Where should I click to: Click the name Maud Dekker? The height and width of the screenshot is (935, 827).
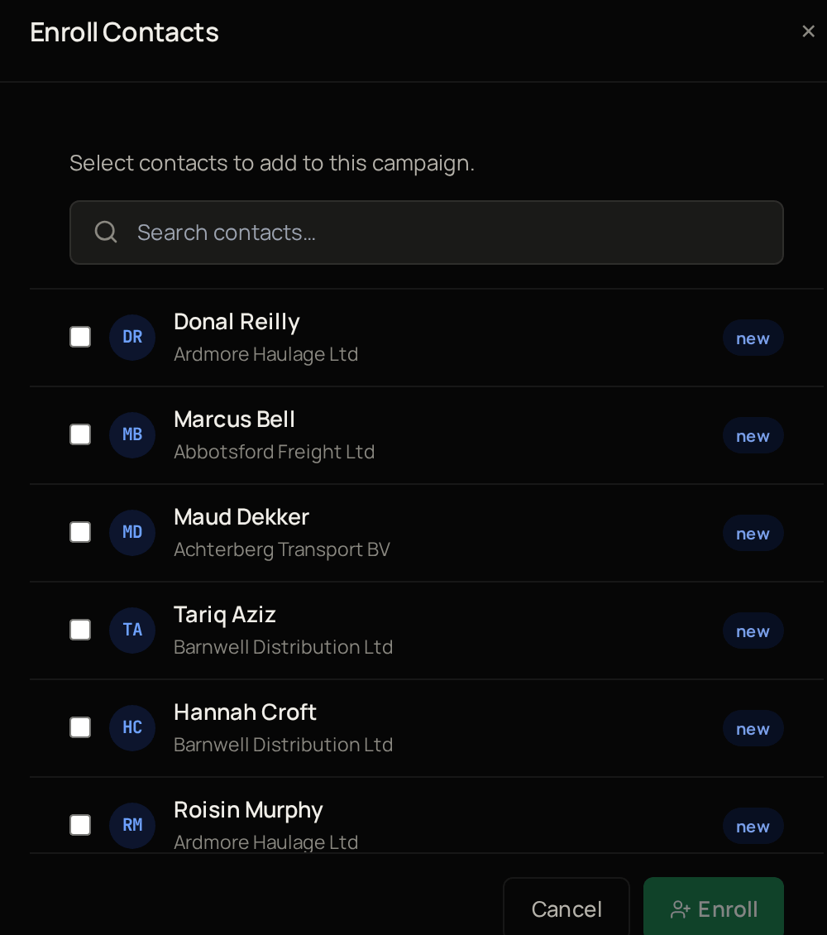(241, 517)
